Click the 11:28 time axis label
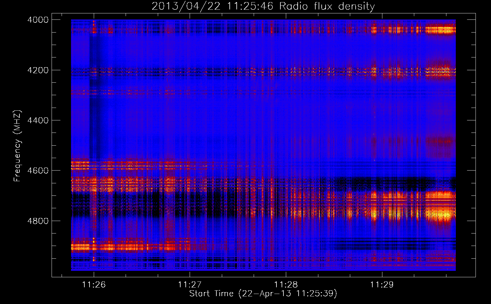Image resolution: width=491 pixels, height=304 pixels. (x=286, y=285)
